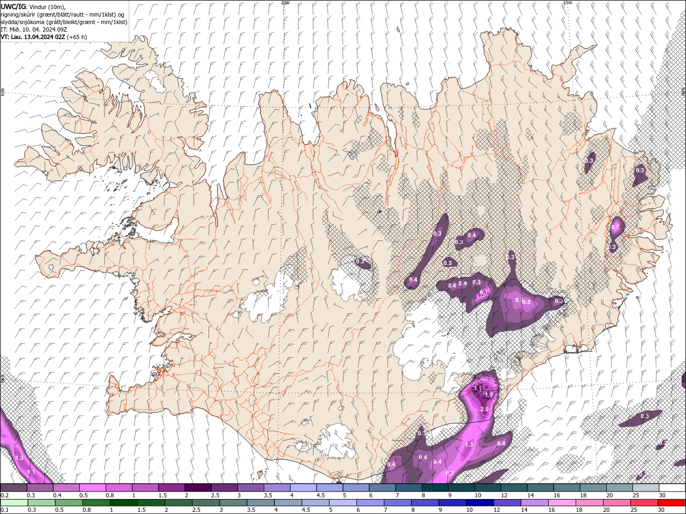Click the '1.1' precipitation value near southwest corner

coord(31,472)
